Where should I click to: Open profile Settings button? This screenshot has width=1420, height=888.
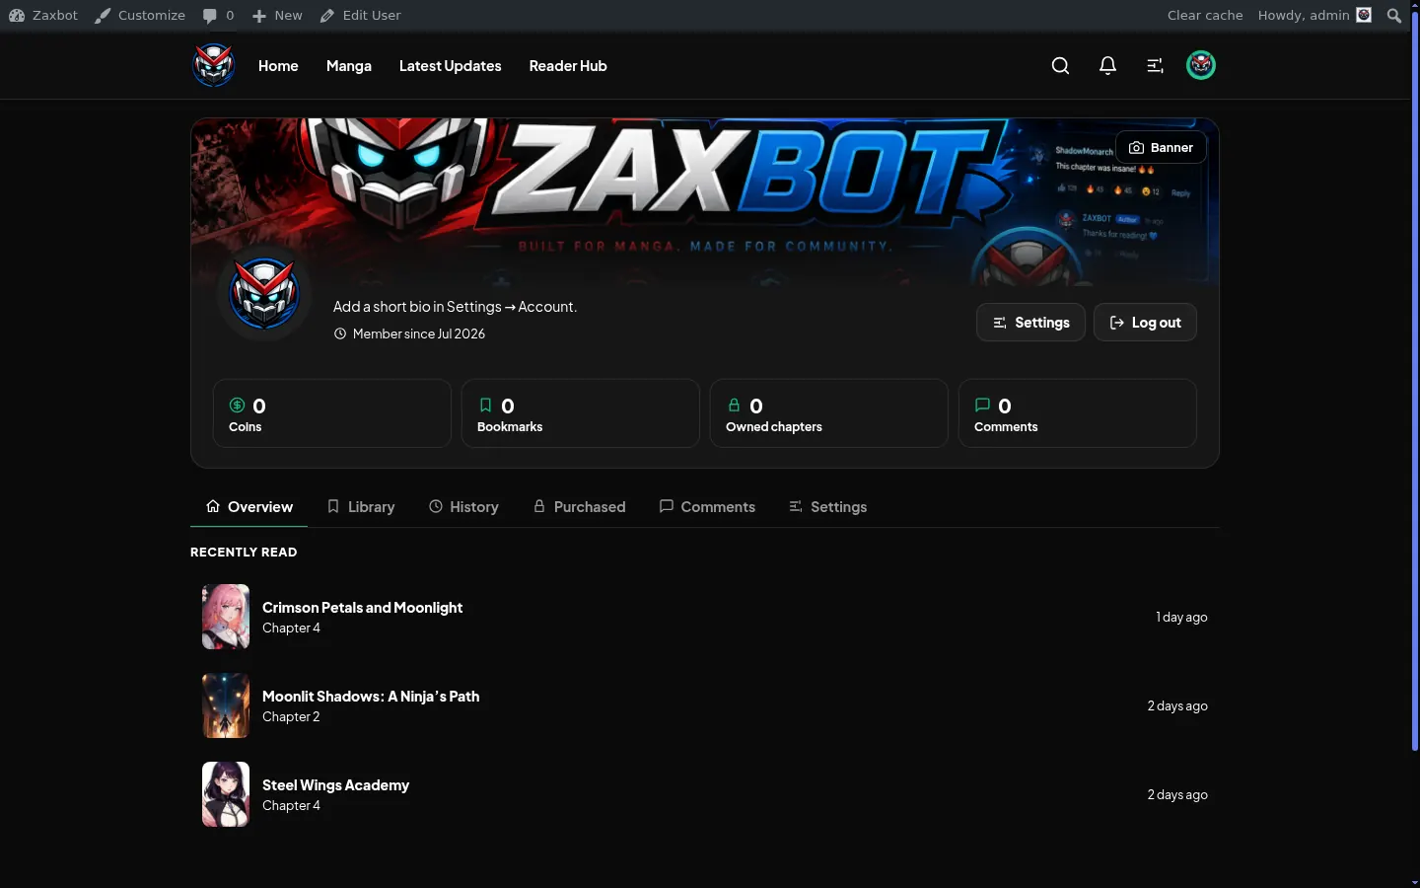(x=1030, y=323)
